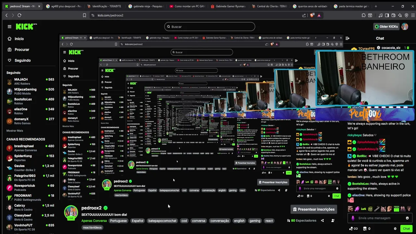Open recommended channel brasilraphael
416x234 pixels.
(x=30, y=148)
